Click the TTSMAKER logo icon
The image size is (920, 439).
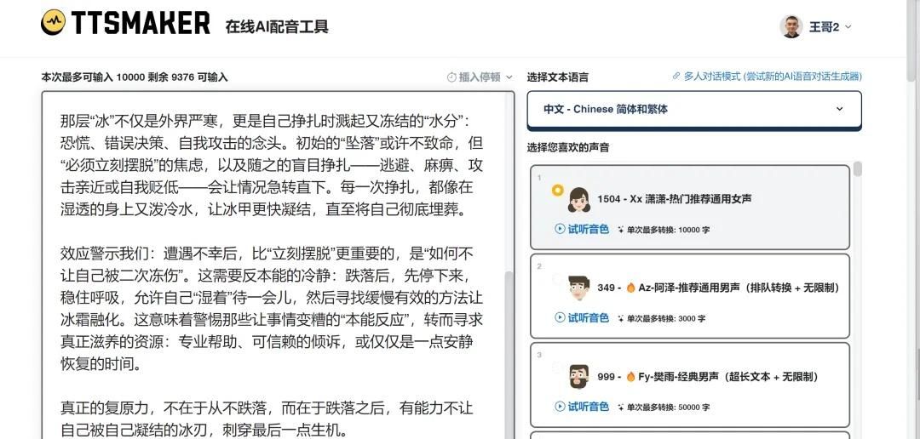tap(54, 22)
